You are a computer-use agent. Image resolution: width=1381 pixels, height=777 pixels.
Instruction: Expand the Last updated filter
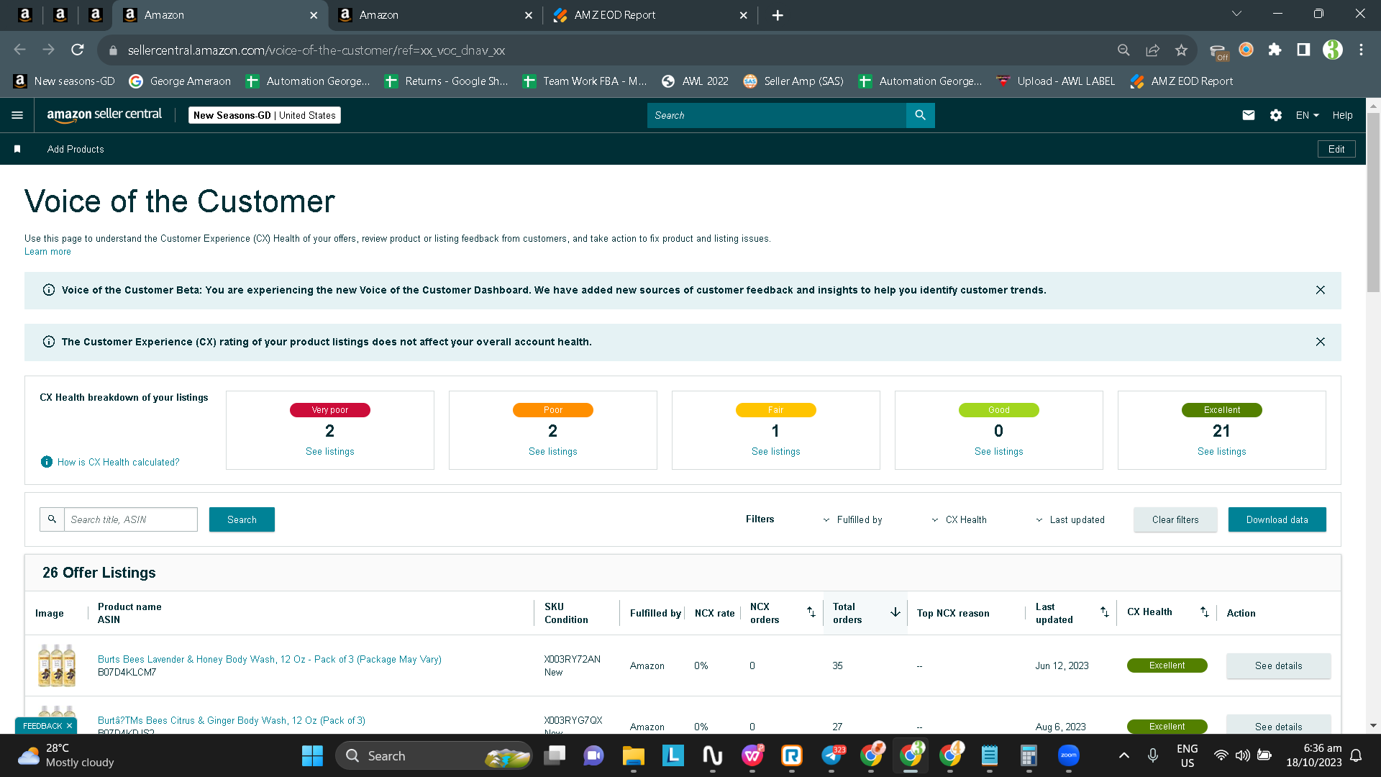(1070, 519)
